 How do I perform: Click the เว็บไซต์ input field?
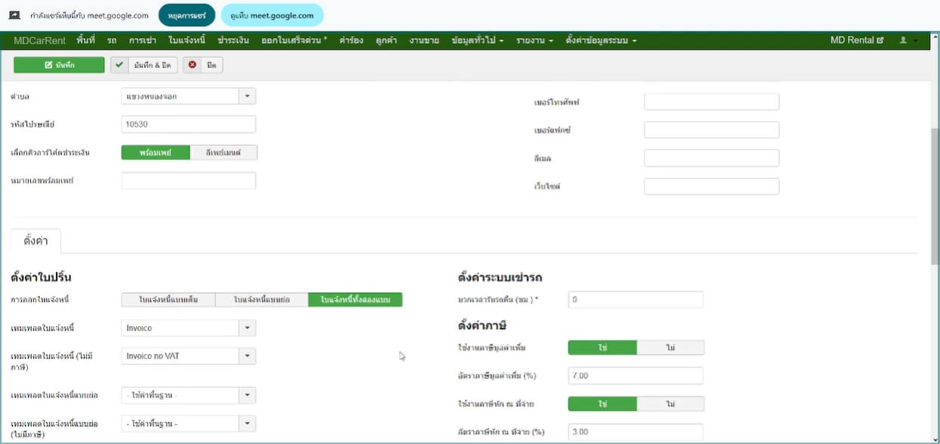coord(711,186)
